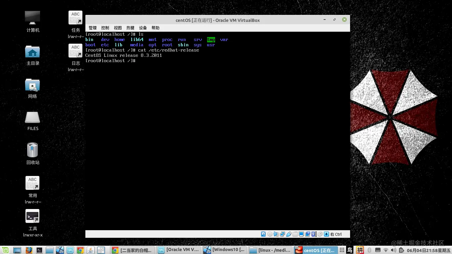The image size is (452, 254).
Task: Open the 设备 menu in VirtualBox
Action: pyautogui.click(x=143, y=28)
